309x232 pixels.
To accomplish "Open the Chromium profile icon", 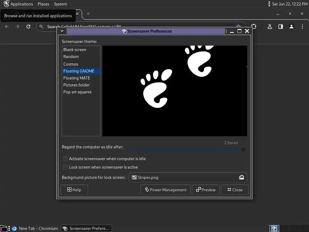I will (291, 27).
